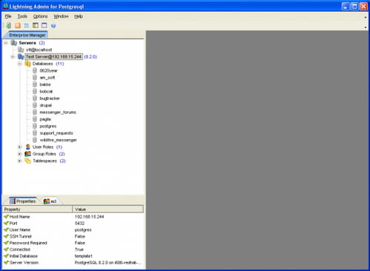Expand the Tablespaces node

[x=19, y=161]
